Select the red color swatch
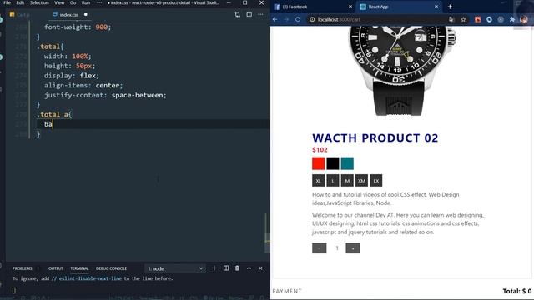 319,163
